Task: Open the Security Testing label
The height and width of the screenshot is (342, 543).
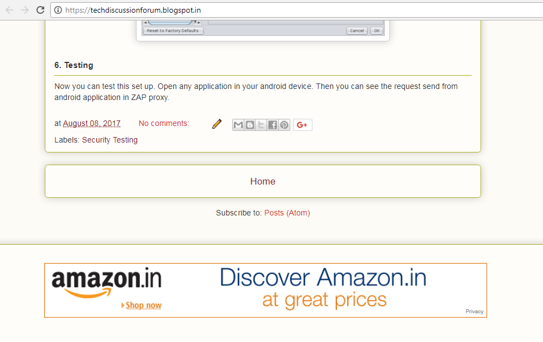Action: pyautogui.click(x=110, y=140)
